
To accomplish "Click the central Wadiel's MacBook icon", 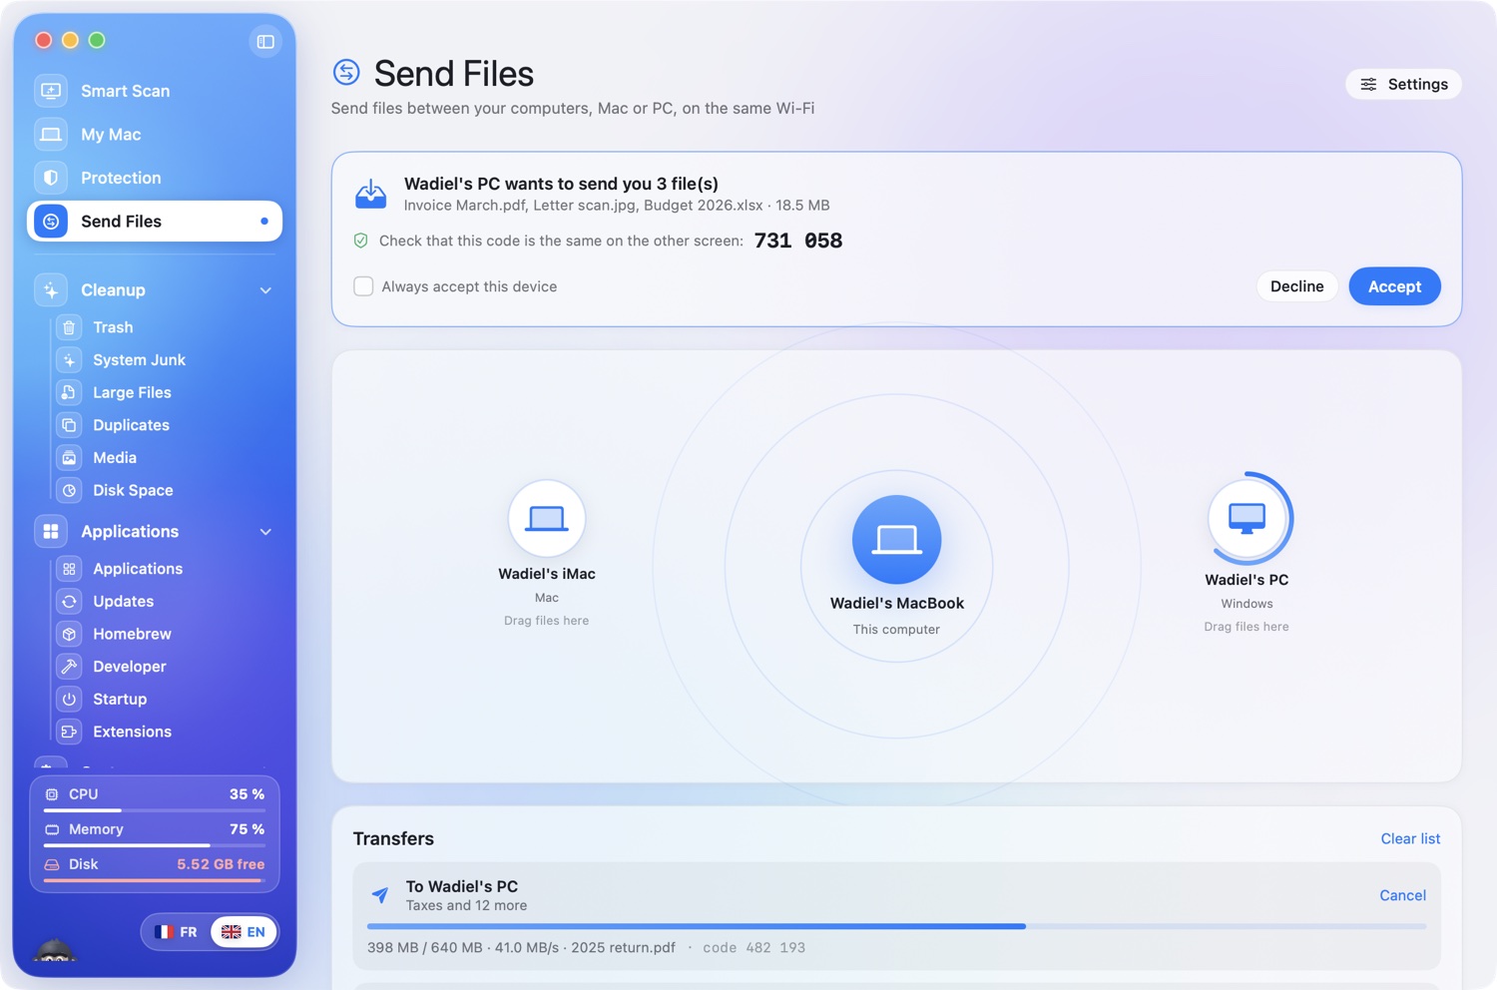I will tap(896, 540).
